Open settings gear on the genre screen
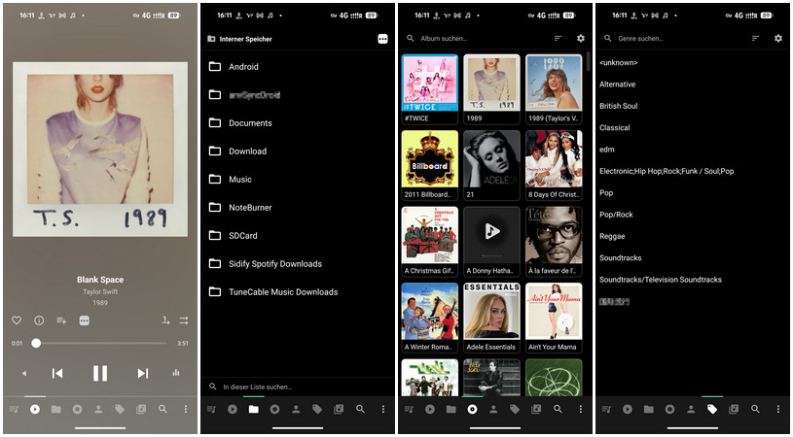 point(778,38)
